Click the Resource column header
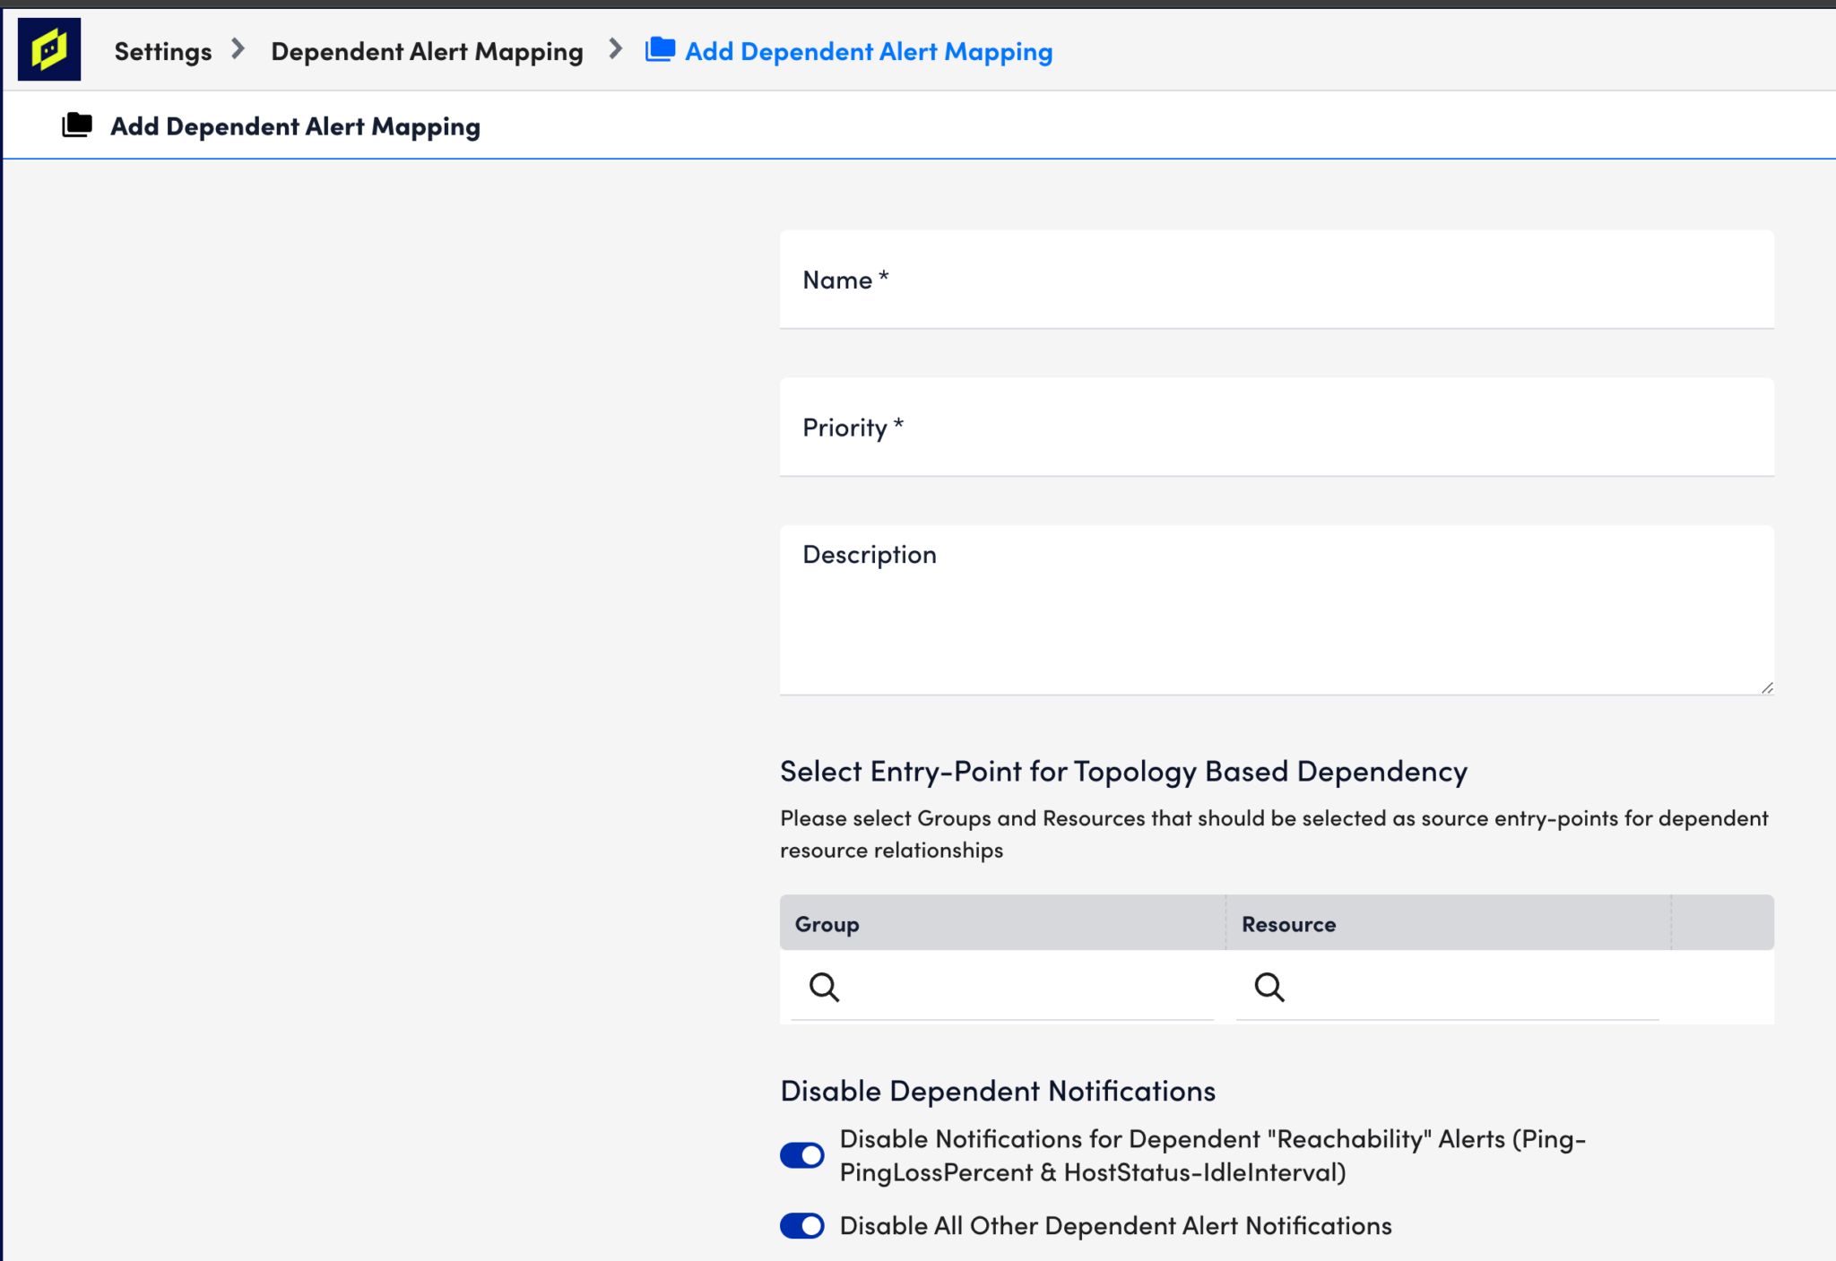This screenshot has height=1261, width=1836. pos(1287,923)
